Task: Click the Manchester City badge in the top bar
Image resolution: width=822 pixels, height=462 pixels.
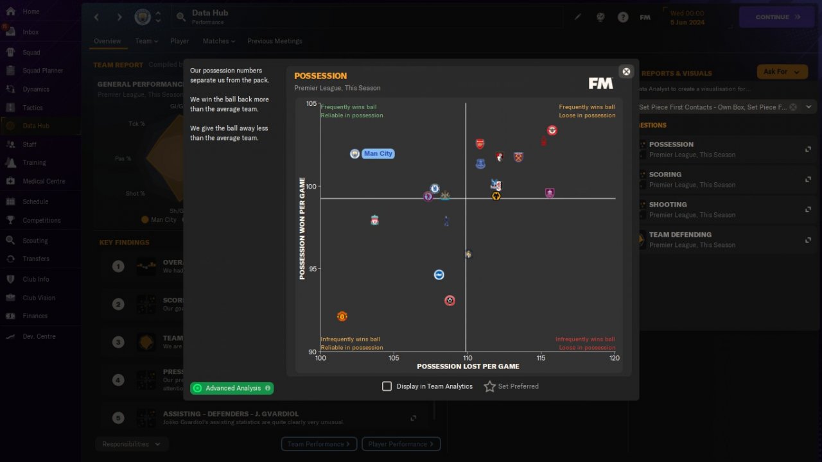Action: click(x=142, y=17)
